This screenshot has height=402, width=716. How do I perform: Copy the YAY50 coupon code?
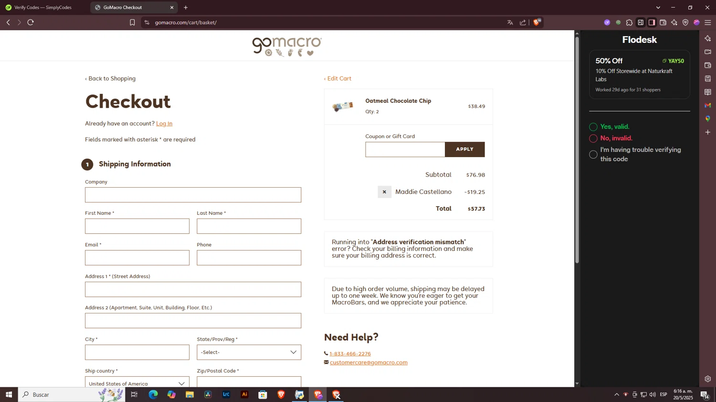(673, 61)
